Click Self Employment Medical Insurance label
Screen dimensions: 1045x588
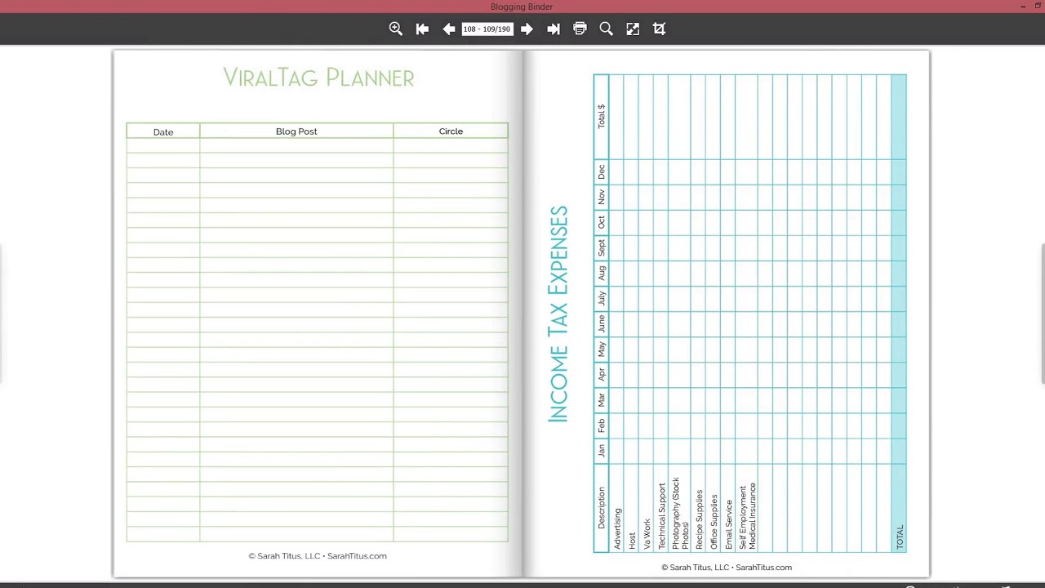(x=747, y=516)
